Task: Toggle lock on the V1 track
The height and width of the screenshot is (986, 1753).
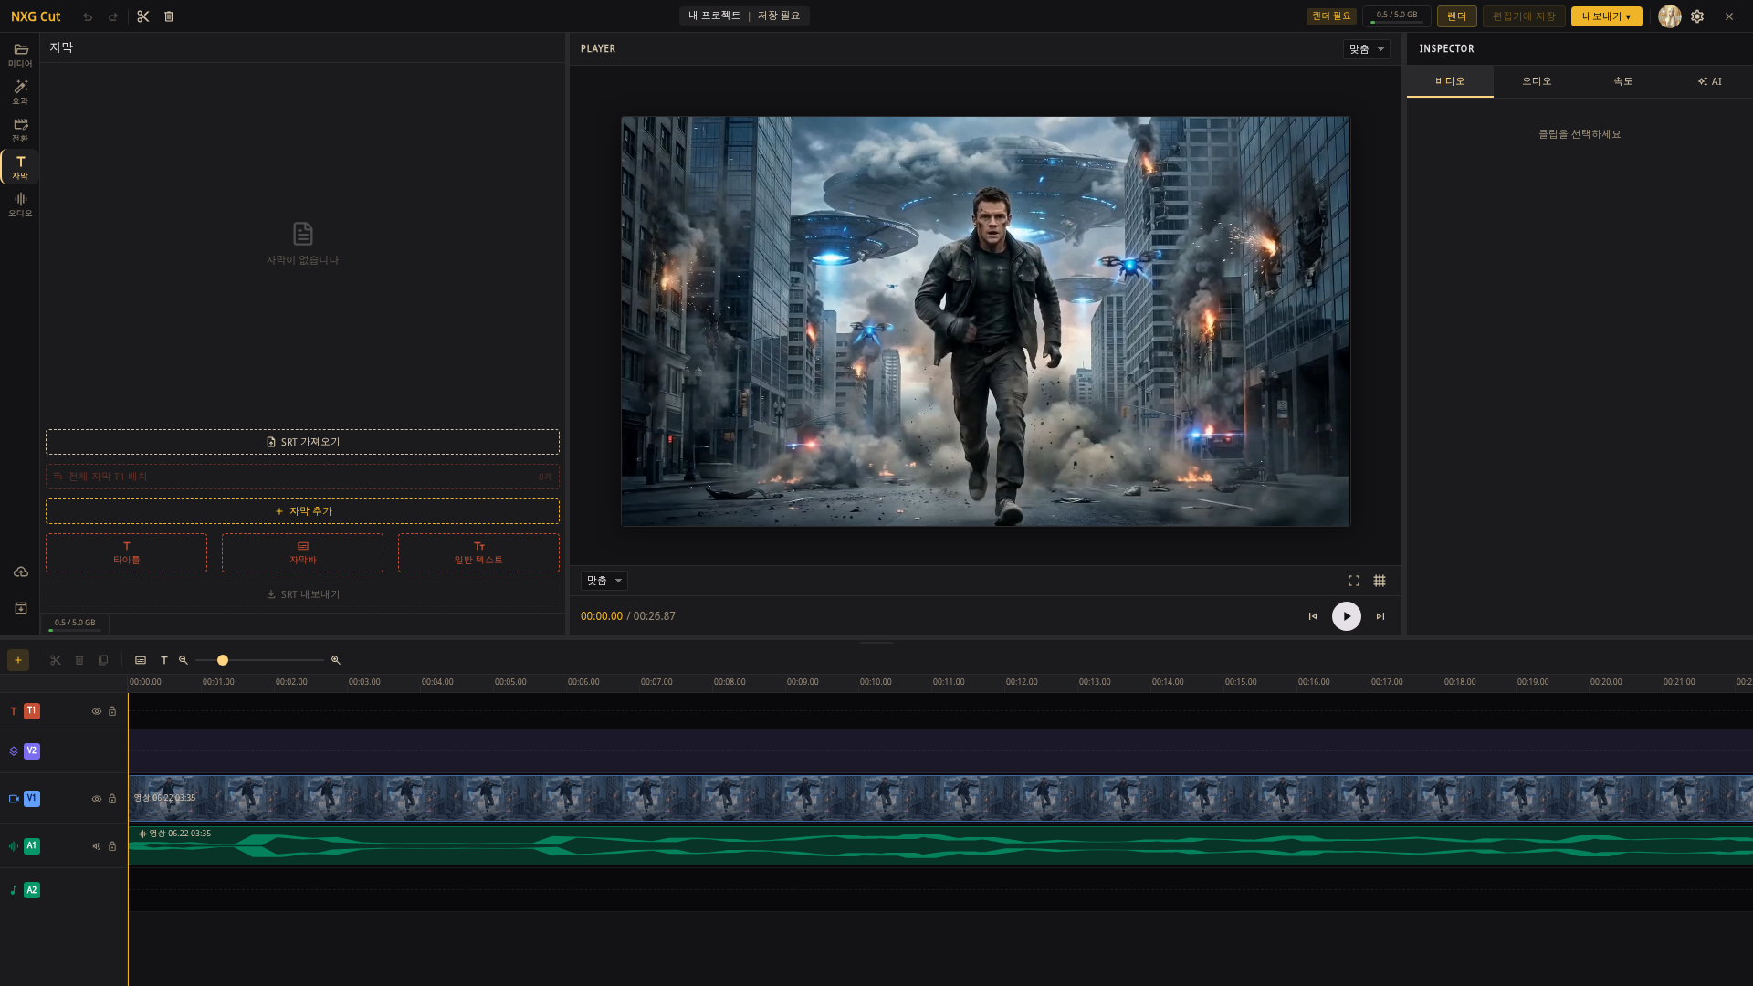Action: click(112, 799)
